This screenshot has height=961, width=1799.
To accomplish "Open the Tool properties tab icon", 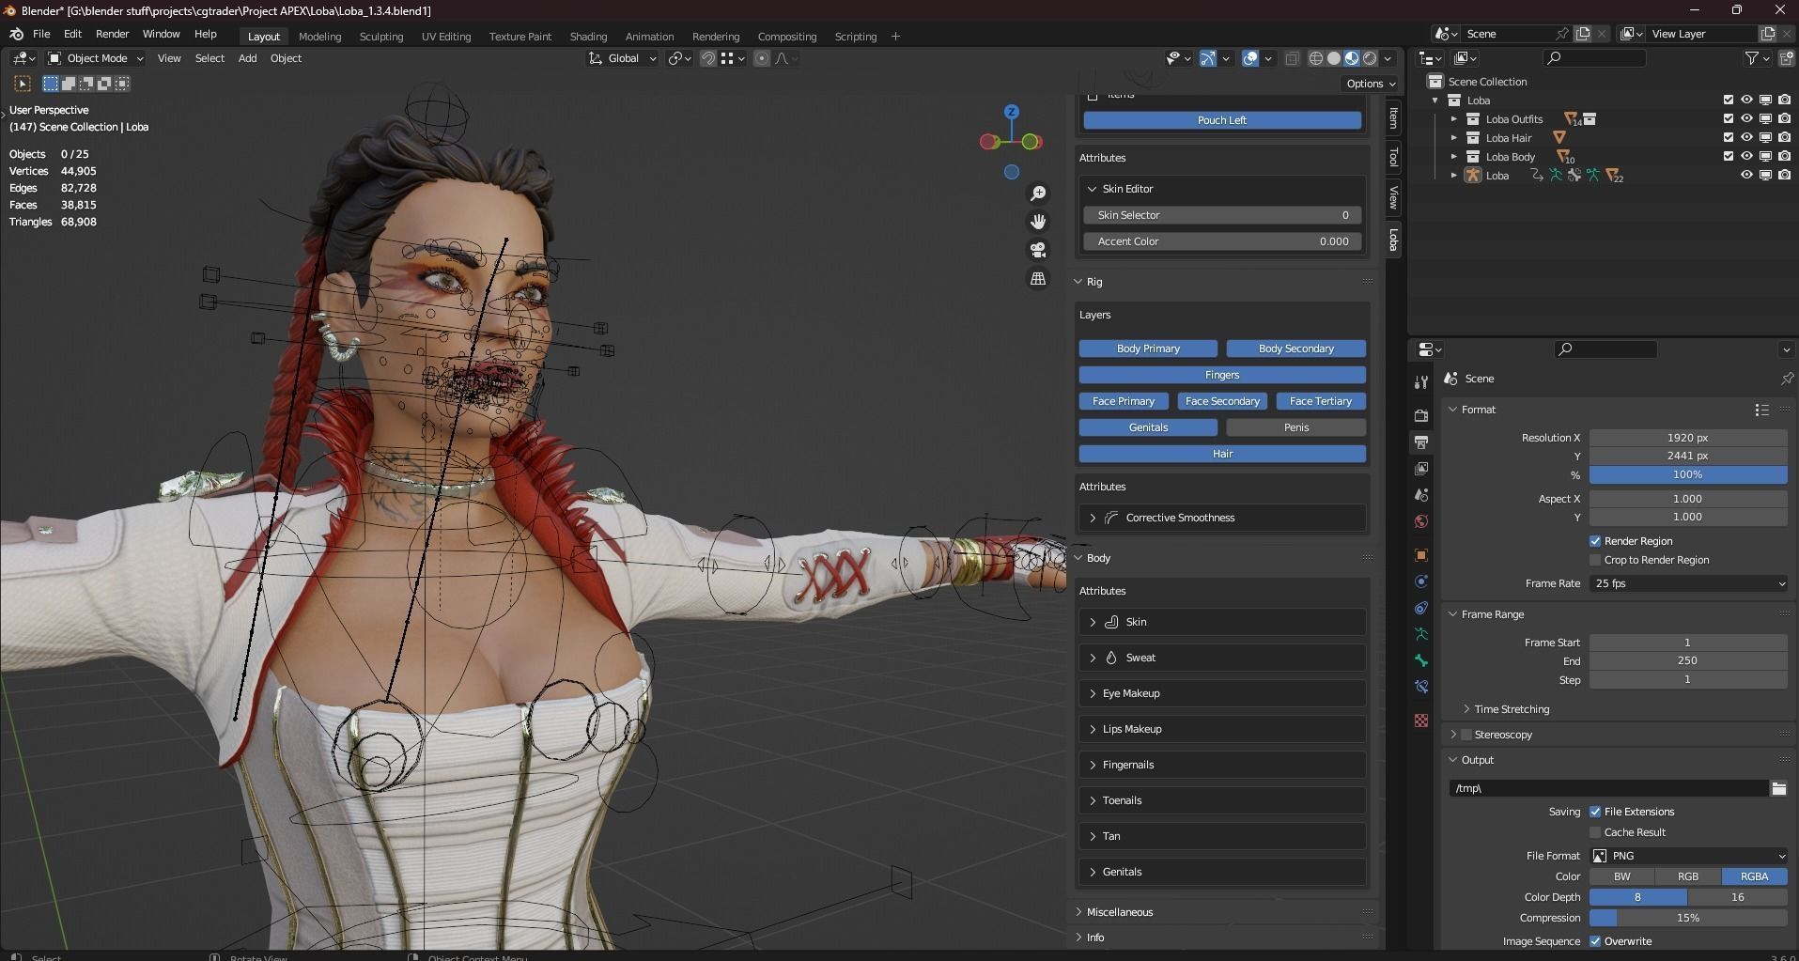I will (x=1421, y=381).
